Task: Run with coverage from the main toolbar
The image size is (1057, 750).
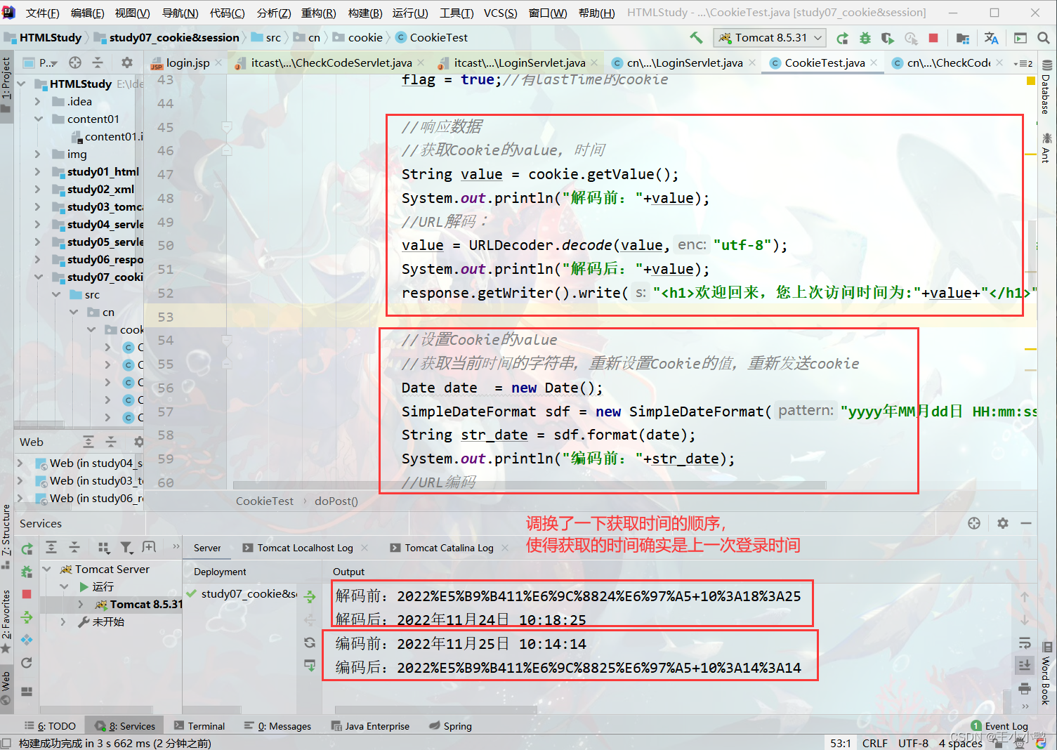Action: pos(888,38)
